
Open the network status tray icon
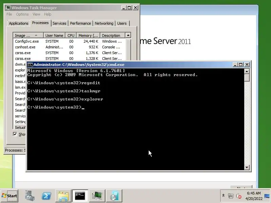tap(231, 196)
